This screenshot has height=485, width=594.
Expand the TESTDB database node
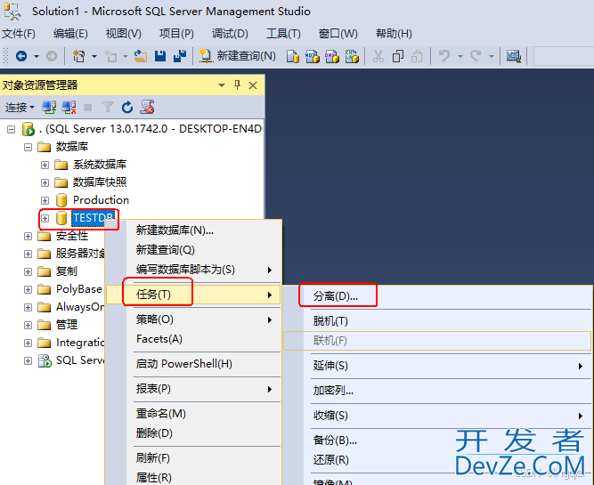click(45, 218)
